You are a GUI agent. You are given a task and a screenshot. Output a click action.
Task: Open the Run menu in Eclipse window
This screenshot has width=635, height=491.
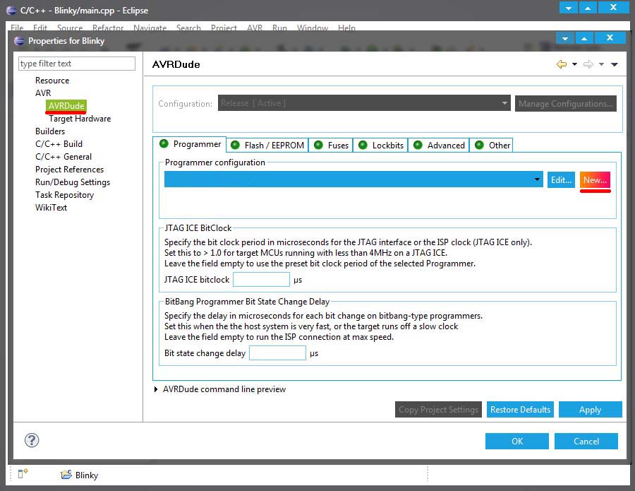click(x=279, y=28)
